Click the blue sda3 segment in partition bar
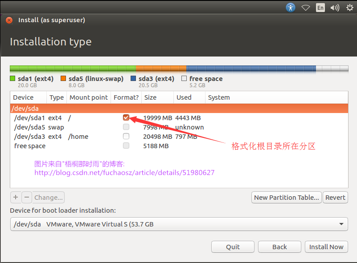357x263 pixels. click(x=250, y=69)
